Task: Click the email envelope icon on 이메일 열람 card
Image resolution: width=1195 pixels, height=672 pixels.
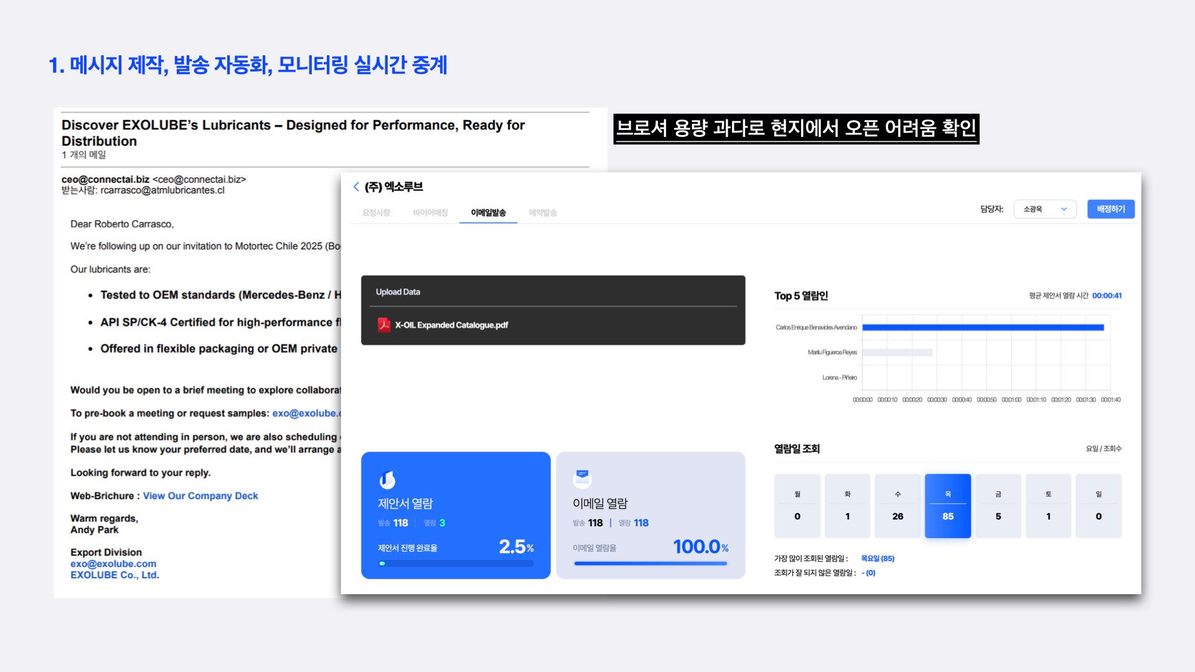Action: (582, 478)
